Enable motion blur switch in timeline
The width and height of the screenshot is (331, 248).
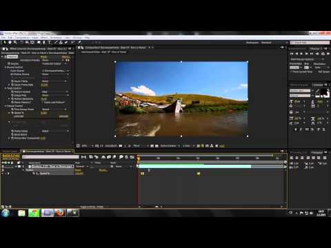pyautogui.click(x=114, y=157)
